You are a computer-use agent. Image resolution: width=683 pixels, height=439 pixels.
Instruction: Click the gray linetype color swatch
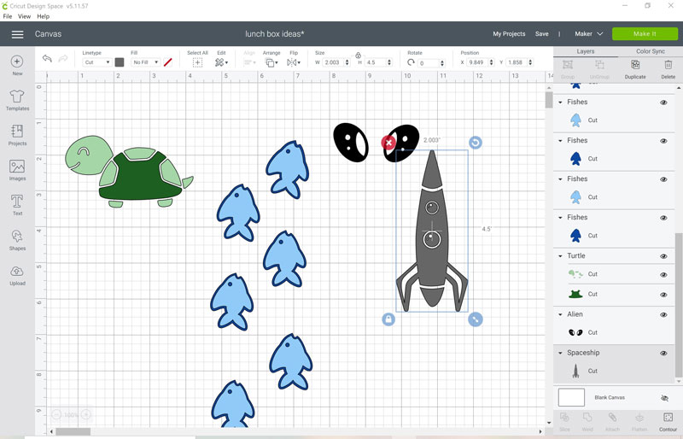(x=120, y=62)
